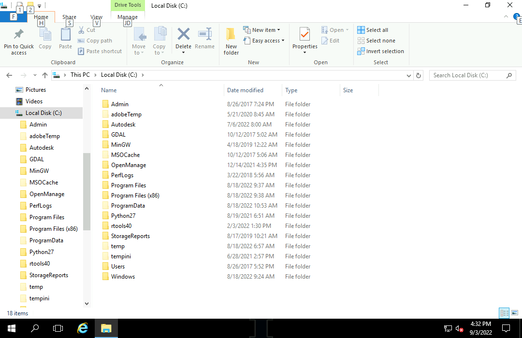Sort by the Date modified column header
Viewport: 522px width, 338px height.
pos(245,90)
